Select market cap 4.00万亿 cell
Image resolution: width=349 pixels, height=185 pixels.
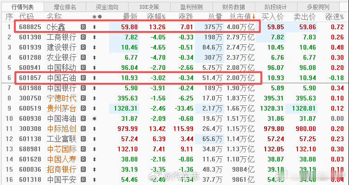(x=240, y=27)
